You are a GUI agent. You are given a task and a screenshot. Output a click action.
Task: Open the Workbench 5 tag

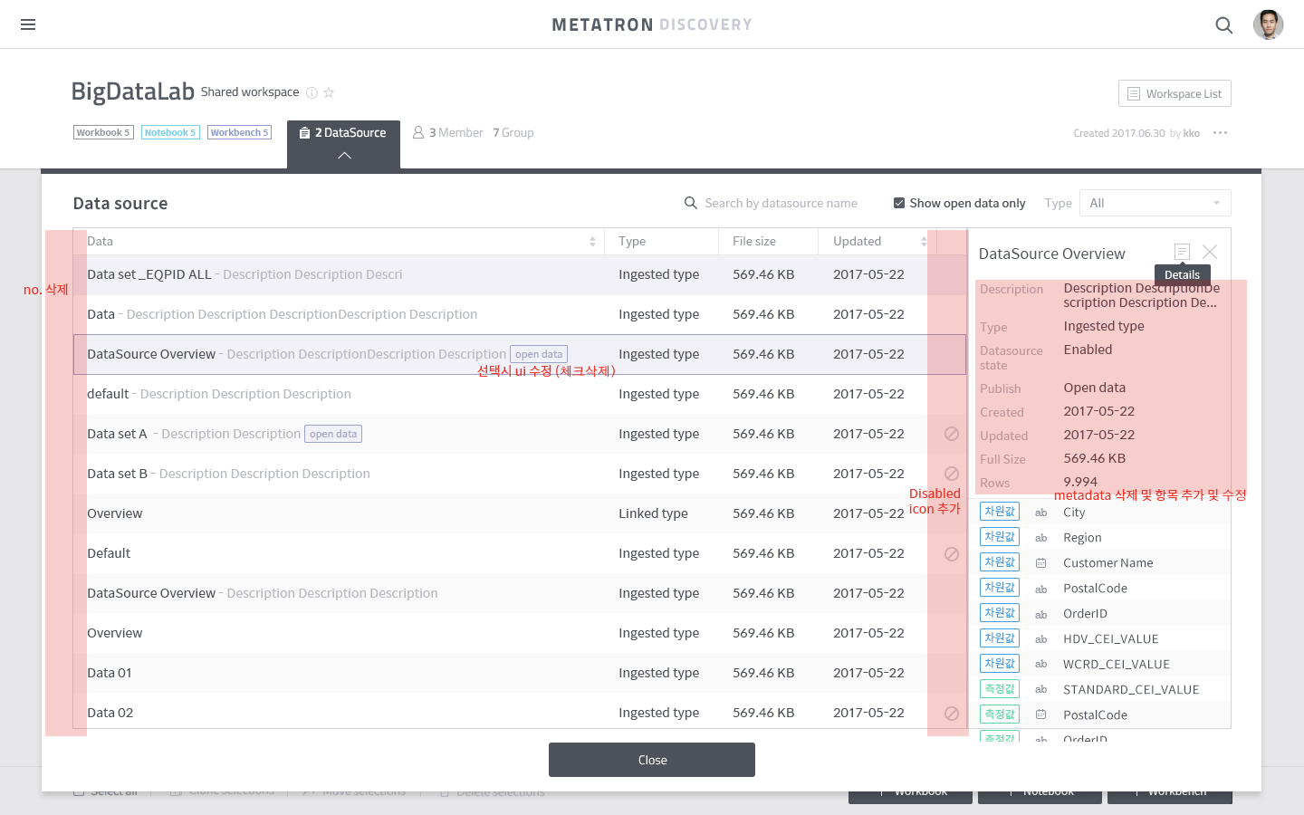[239, 132]
